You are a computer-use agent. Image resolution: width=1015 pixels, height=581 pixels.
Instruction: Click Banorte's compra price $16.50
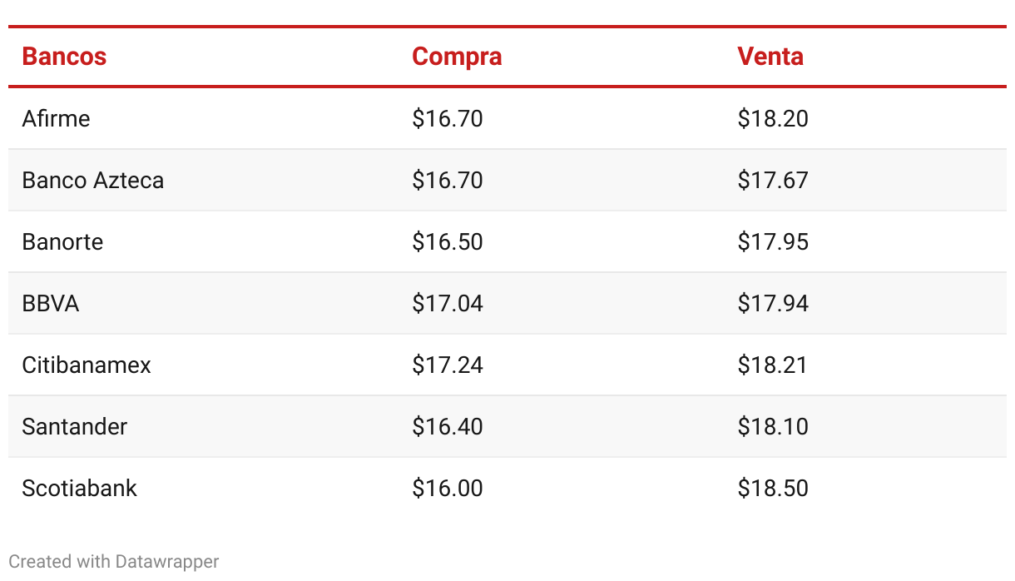click(x=448, y=241)
